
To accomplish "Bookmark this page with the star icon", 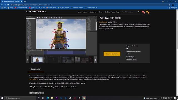I will [x=169, y=5].
